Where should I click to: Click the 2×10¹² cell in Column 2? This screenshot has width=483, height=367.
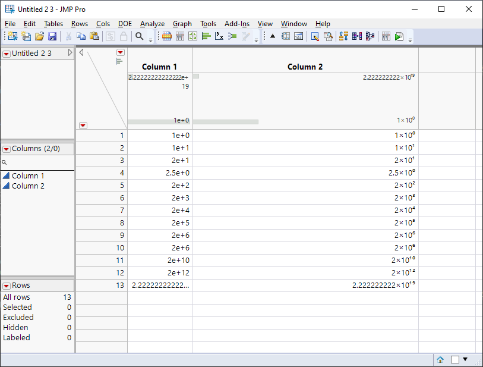pyautogui.click(x=305, y=272)
